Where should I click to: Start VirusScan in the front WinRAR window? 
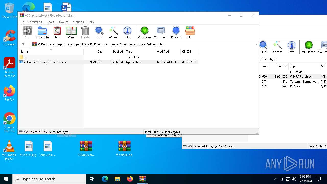pos(144,32)
